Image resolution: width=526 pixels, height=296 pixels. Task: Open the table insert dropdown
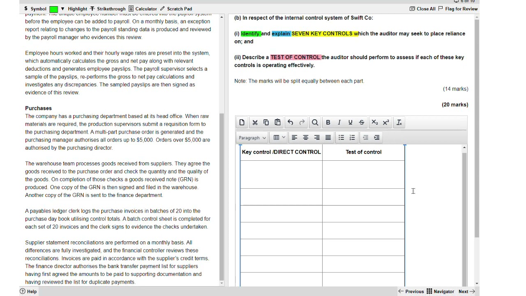279,138
